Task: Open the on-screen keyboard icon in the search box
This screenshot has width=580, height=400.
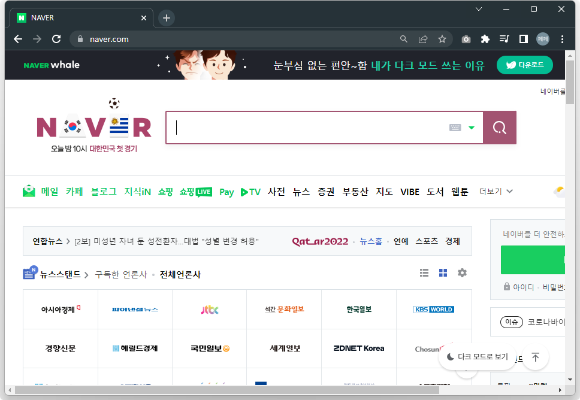Action: point(455,128)
